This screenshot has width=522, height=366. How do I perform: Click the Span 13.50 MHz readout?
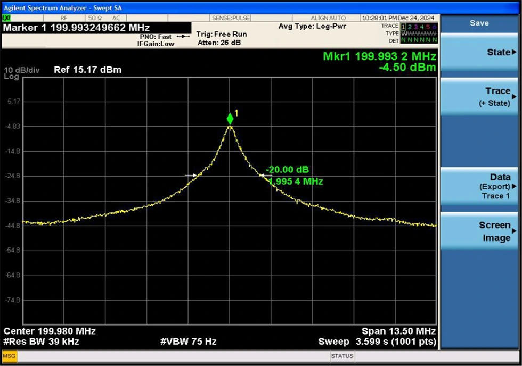(398, 331)
